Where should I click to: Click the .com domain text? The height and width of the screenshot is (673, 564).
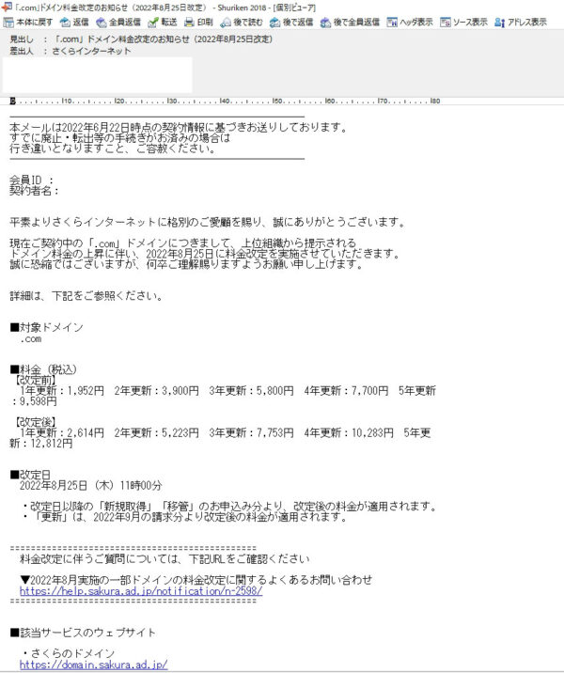point(30,338)
